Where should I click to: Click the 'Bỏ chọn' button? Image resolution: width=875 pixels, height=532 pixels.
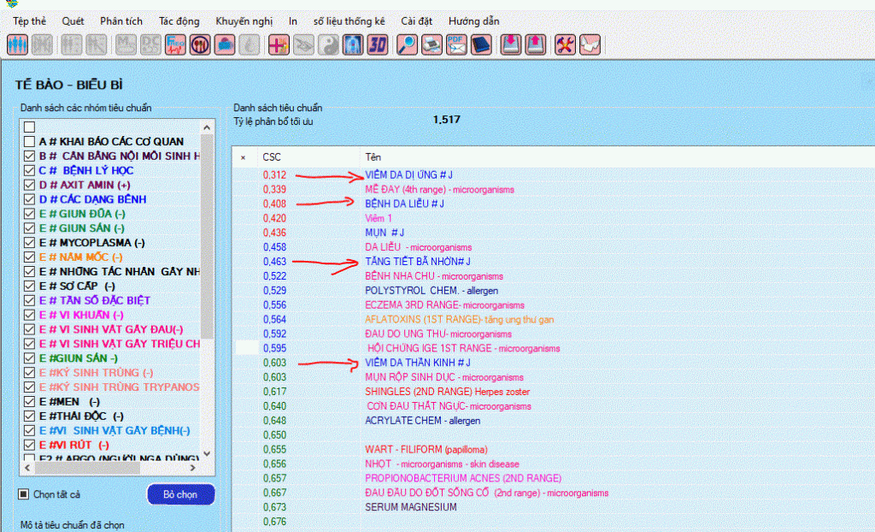[x=180, y=494]
